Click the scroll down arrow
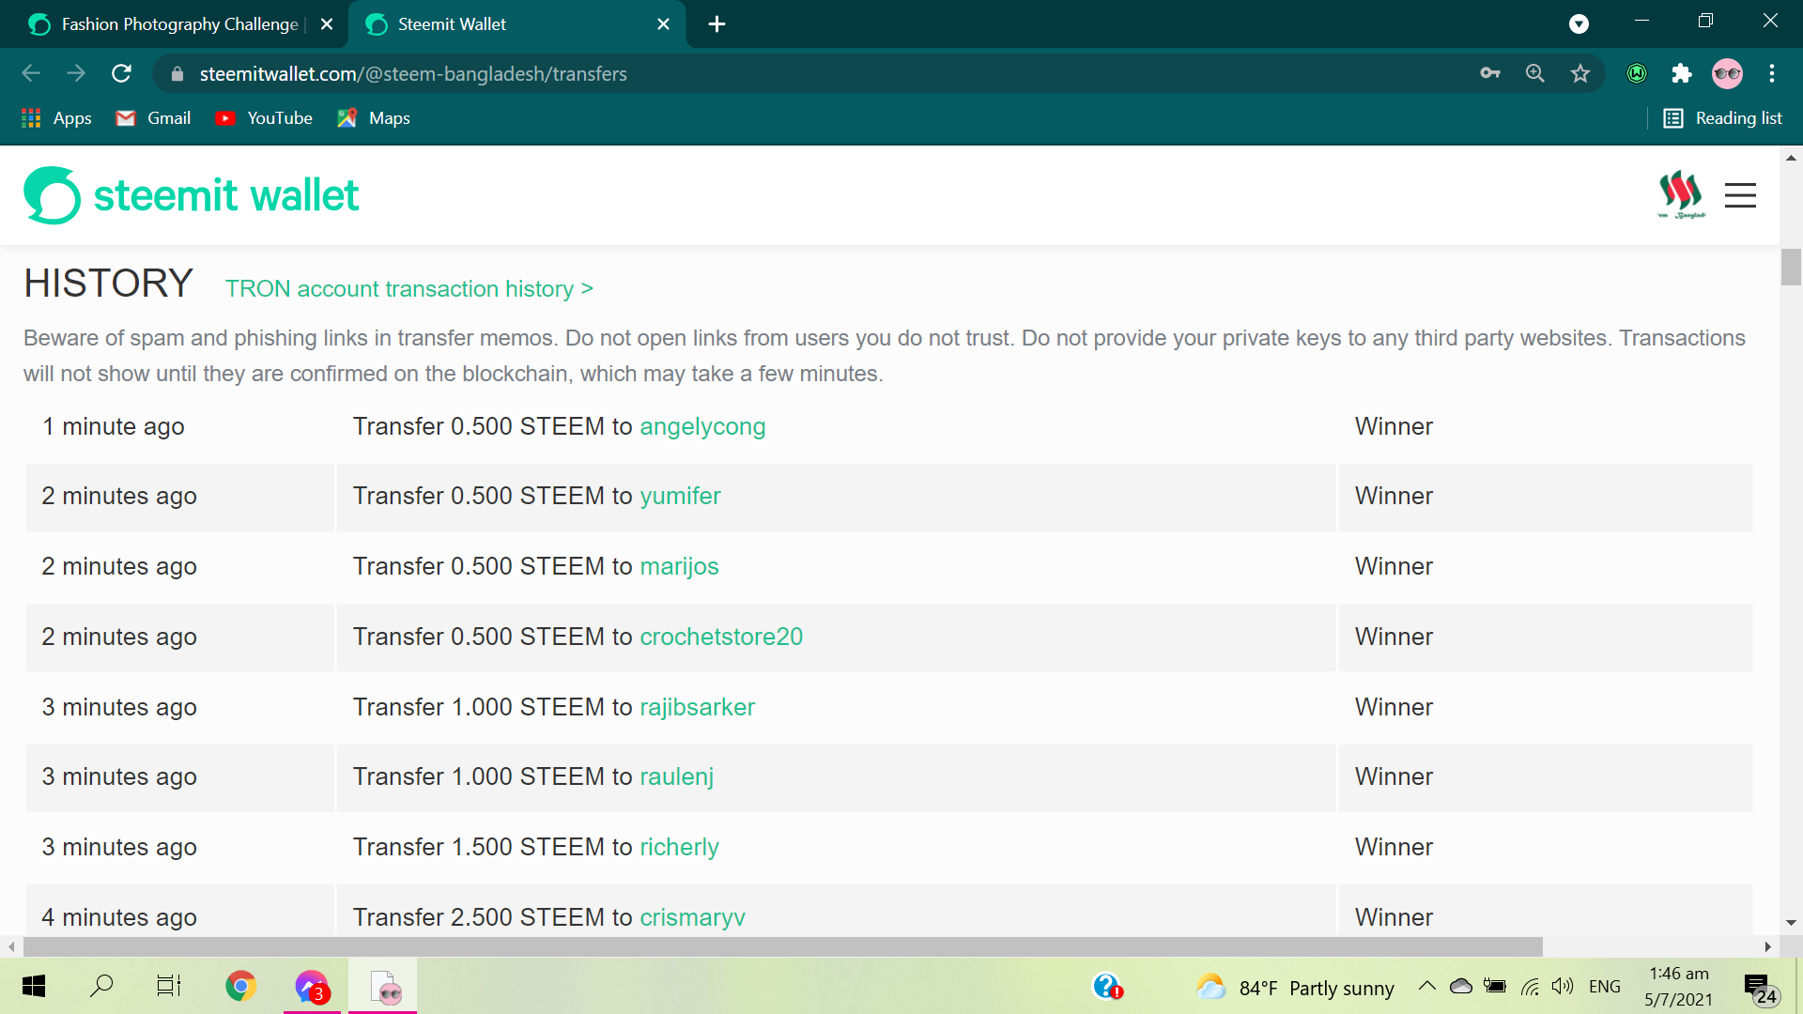 [x=1791, y=923]
